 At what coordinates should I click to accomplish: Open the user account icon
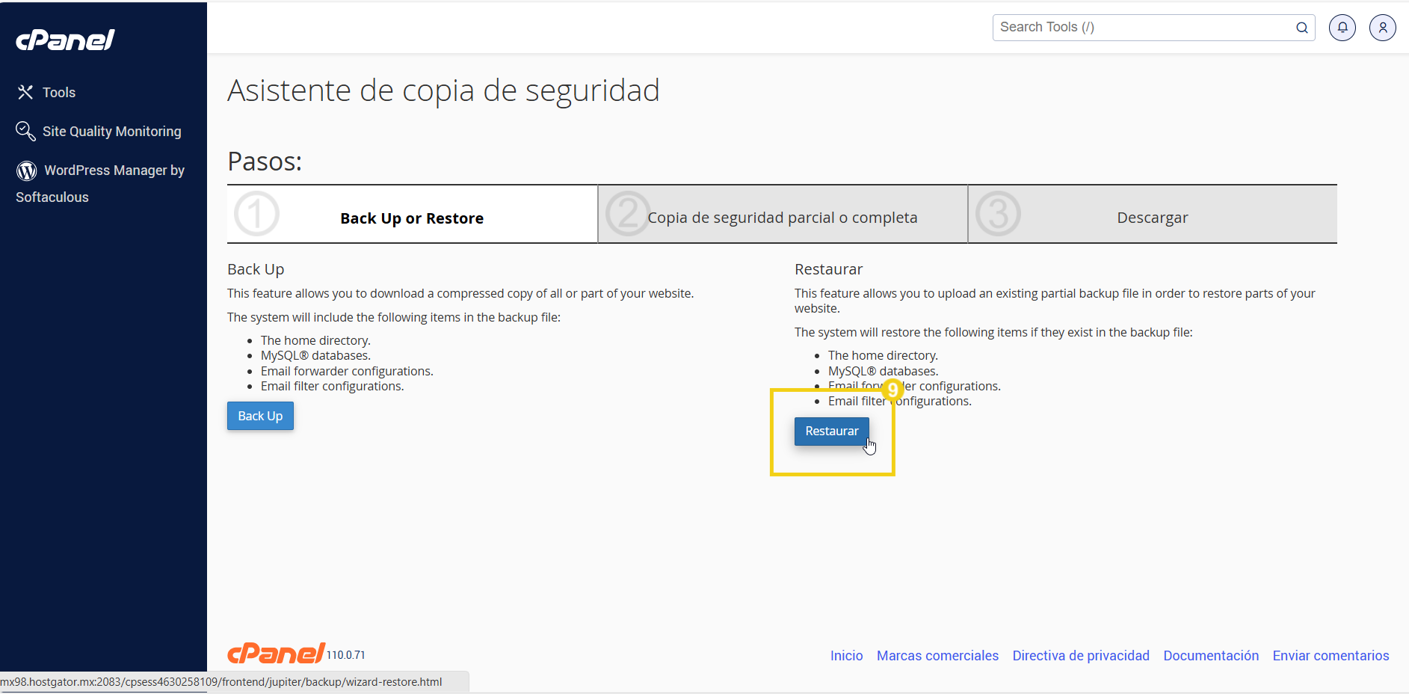(x=1382, y=27)
